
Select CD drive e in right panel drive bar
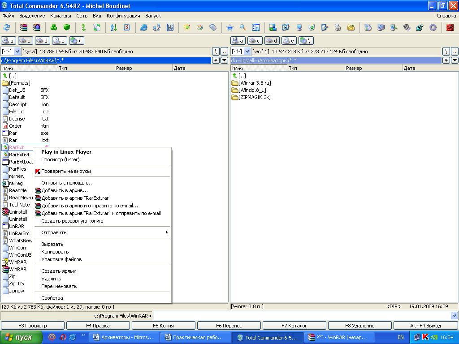tap(289, 41)
